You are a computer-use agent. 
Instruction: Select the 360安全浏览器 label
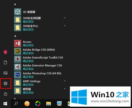click(x=32, y=18)
